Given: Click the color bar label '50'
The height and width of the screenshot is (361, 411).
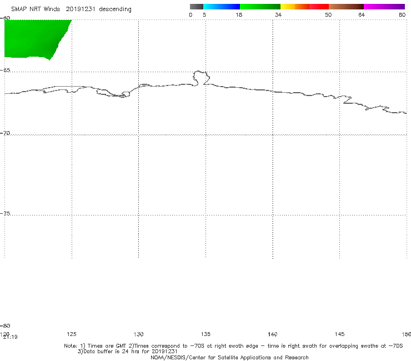Looking at the screenshot, I should click(328, 14).
